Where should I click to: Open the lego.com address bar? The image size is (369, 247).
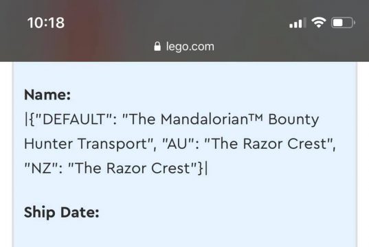(x=184, y=47)
